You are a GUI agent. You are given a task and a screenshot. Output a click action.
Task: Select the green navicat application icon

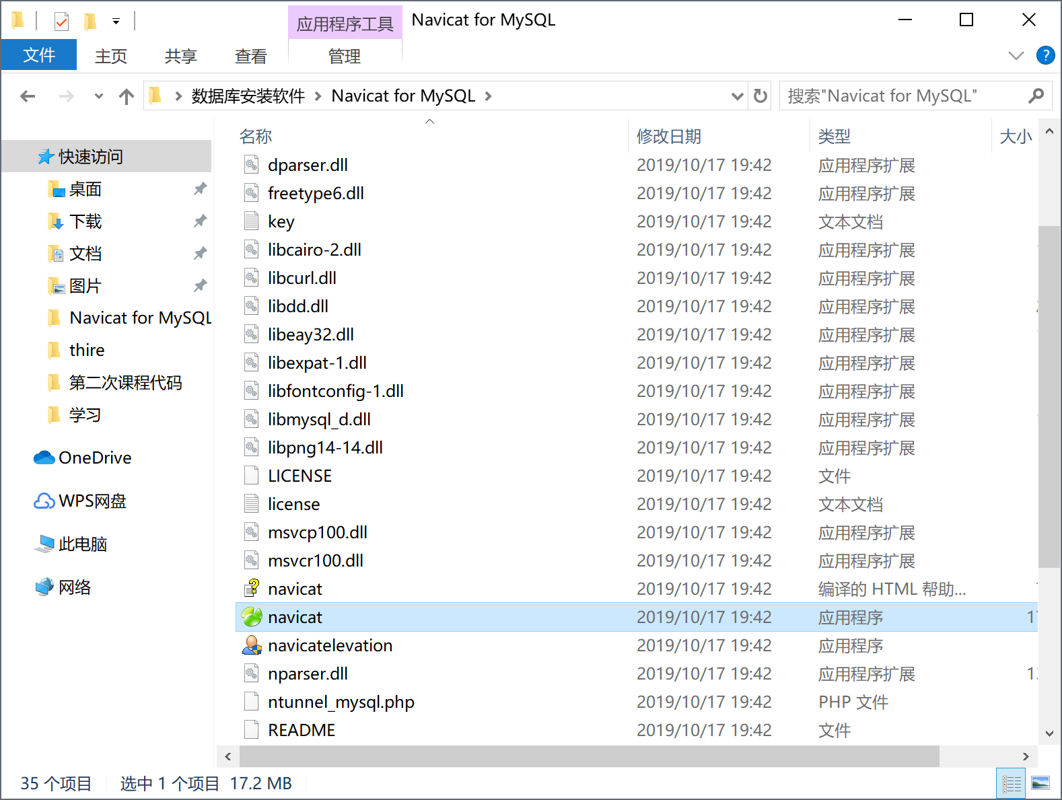pyautogui.click(x=252, y=616)
